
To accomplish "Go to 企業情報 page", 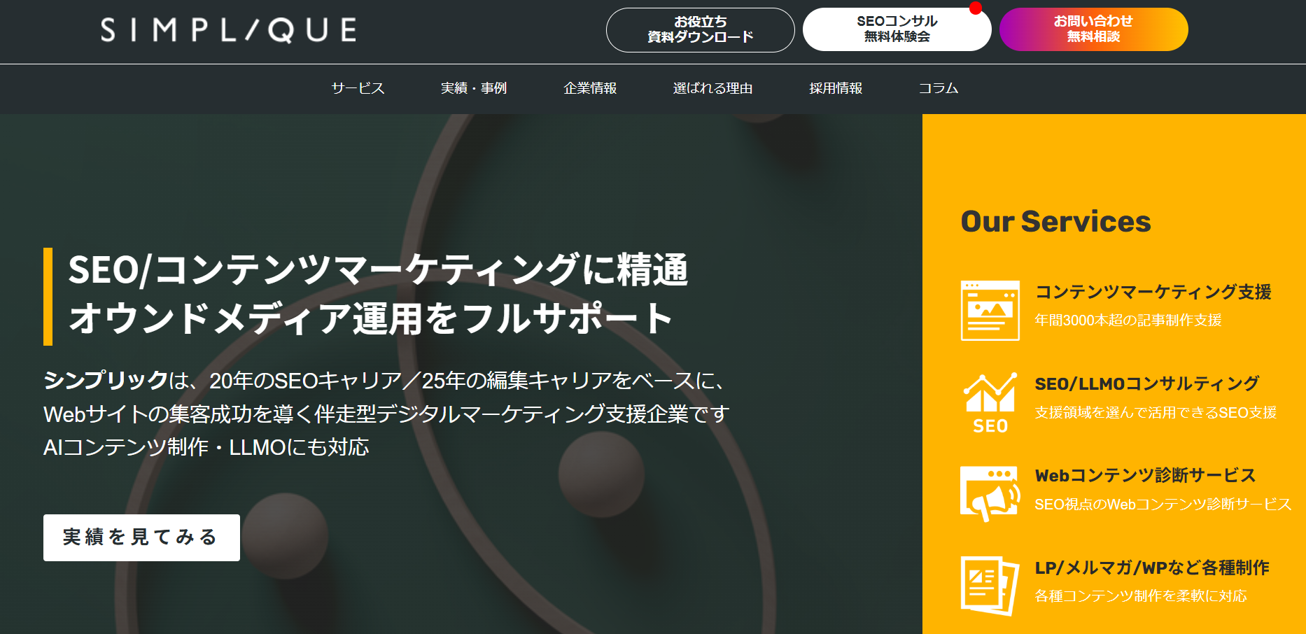I will click(590, 88).
